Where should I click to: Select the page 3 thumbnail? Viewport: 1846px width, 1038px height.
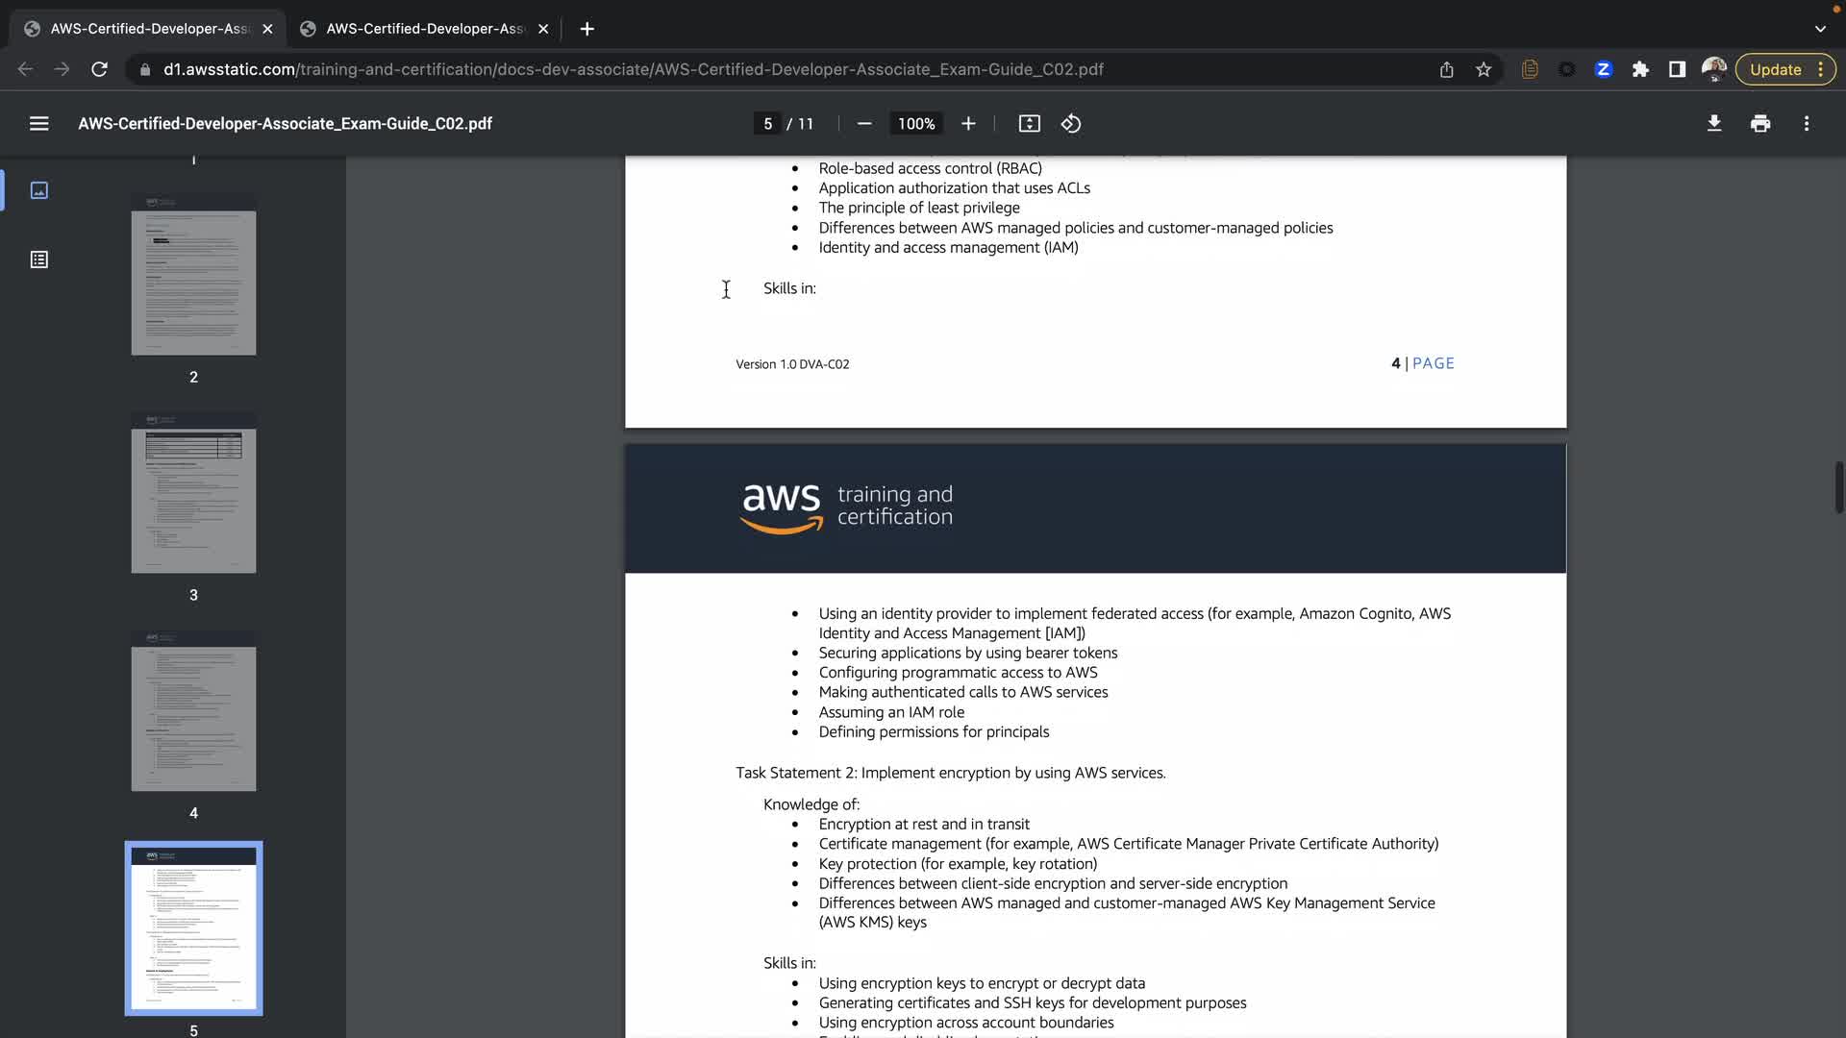point(193,494)
